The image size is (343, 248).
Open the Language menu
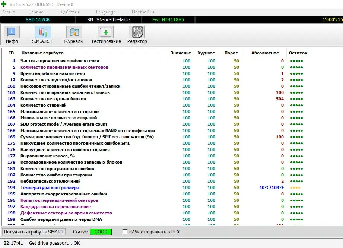click(x=105, y=12)
